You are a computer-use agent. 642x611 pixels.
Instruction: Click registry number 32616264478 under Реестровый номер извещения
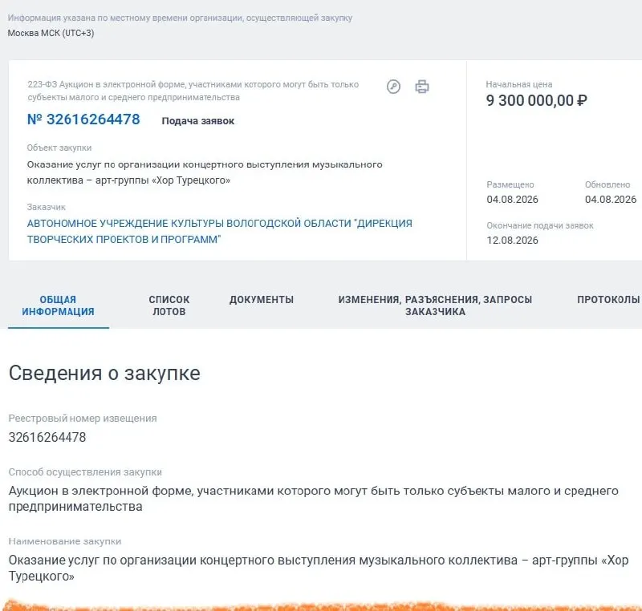47,437
